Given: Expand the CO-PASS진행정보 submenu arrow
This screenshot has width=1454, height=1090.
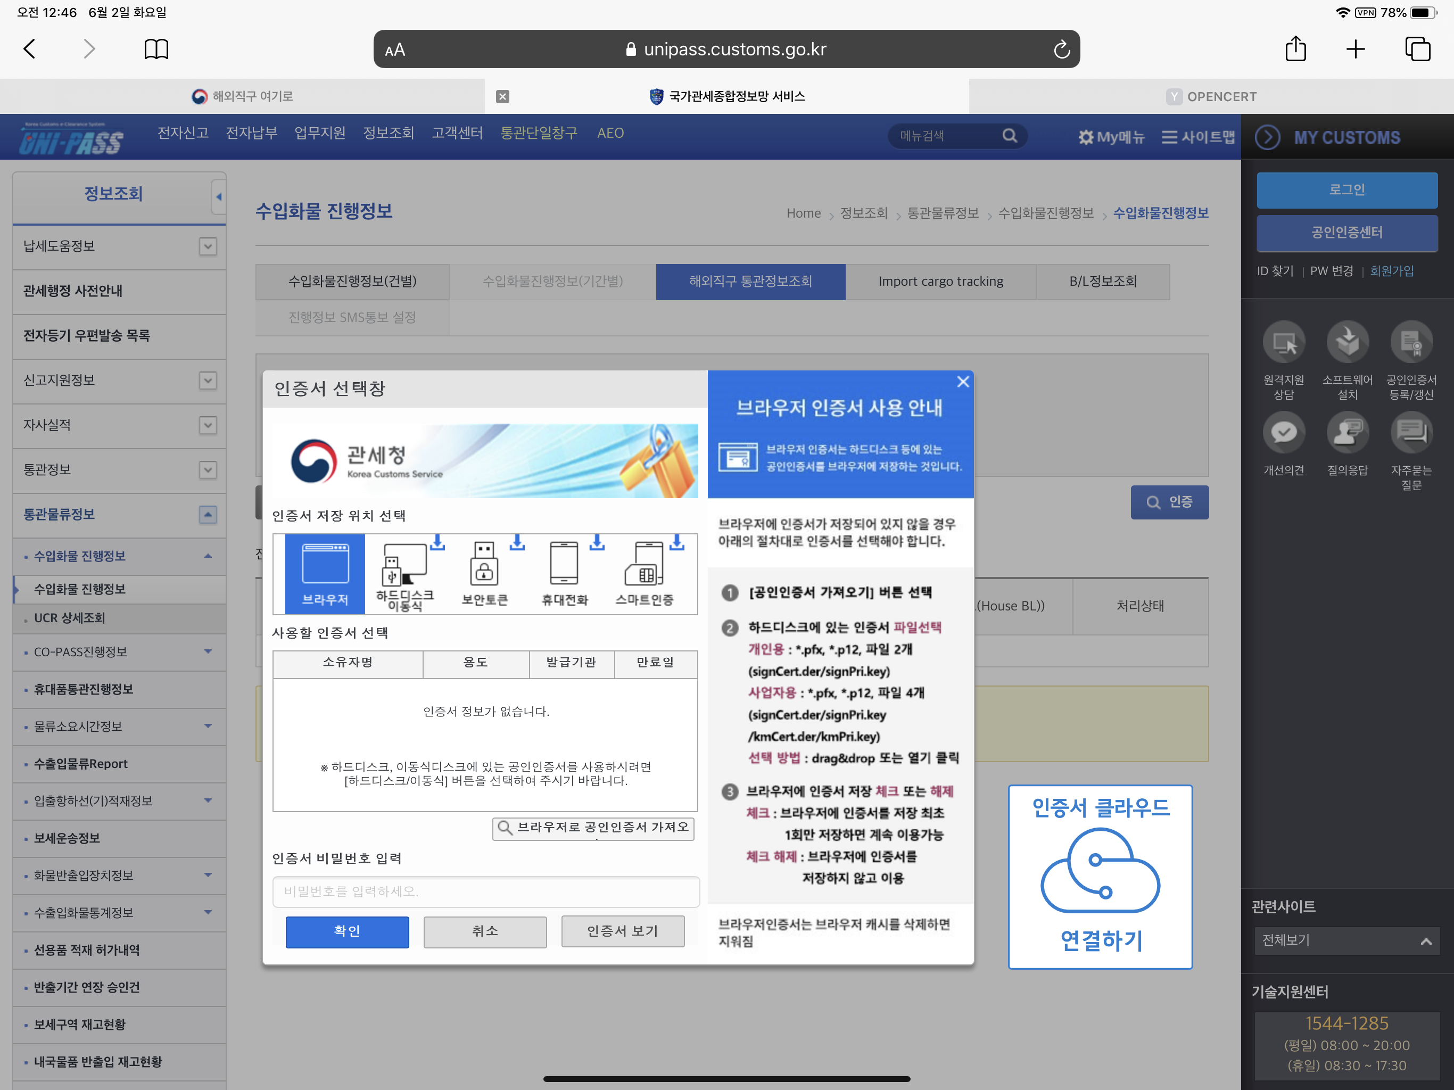Looking at the screenshot, I should click(208, 651).
